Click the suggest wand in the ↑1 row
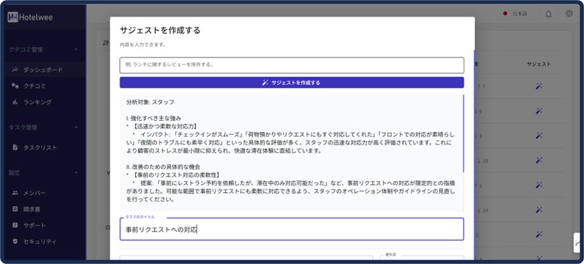Screen dimensions: 584x264 [x=538, y=185]
